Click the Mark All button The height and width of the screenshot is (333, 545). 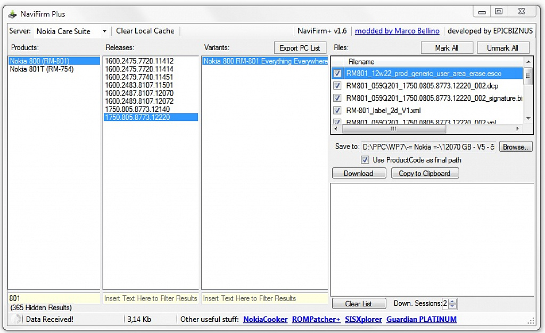(447, 48)
